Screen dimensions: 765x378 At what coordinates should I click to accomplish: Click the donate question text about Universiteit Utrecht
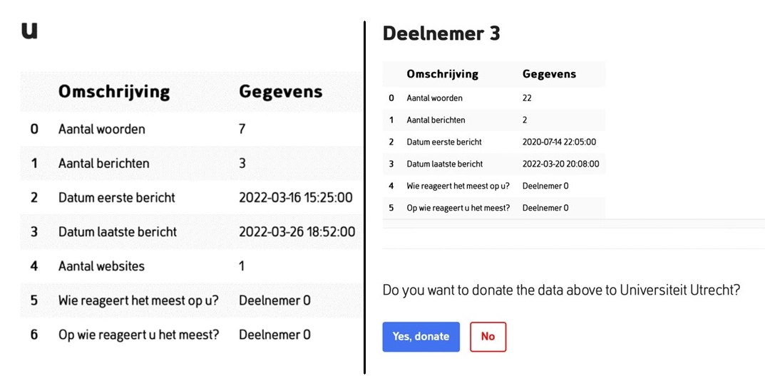pyautogui.click(x=562, y=290)
